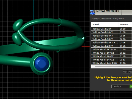Click the Library: Cutout White label
The image size is (132, 99).
[x=108, y=19]
